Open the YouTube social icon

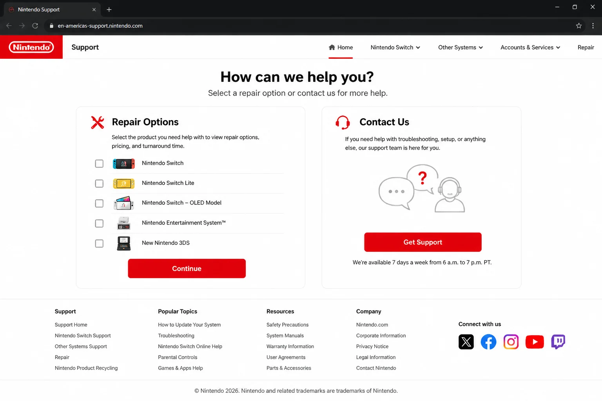[x=535, y=342]
